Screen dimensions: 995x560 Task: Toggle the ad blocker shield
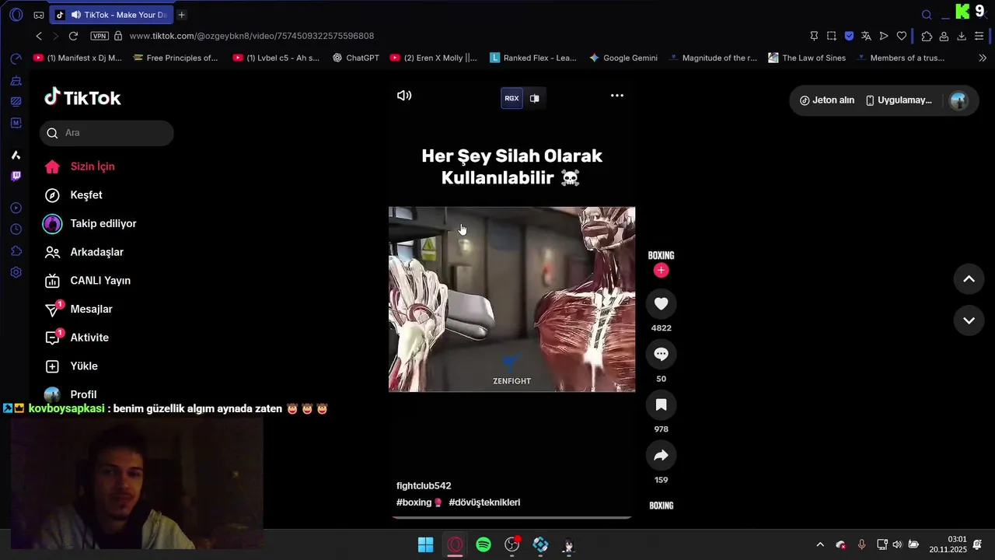tap(849, 36)
